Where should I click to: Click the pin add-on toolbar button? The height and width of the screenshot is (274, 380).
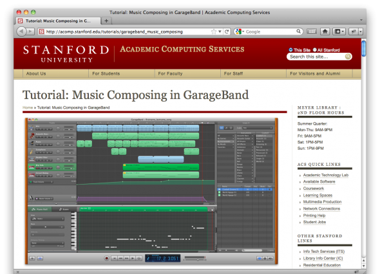354,32
